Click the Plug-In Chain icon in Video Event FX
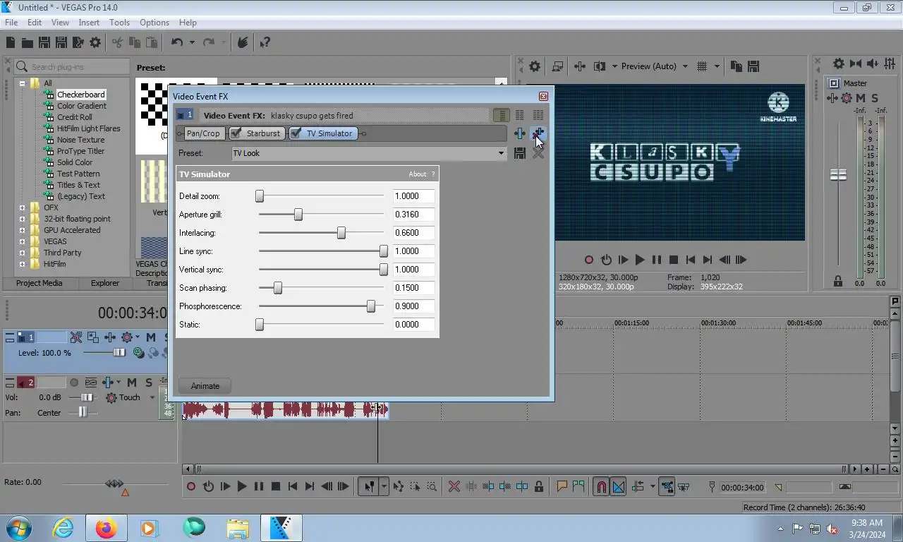The image size is (903, 542). click(x=520, y=133)
